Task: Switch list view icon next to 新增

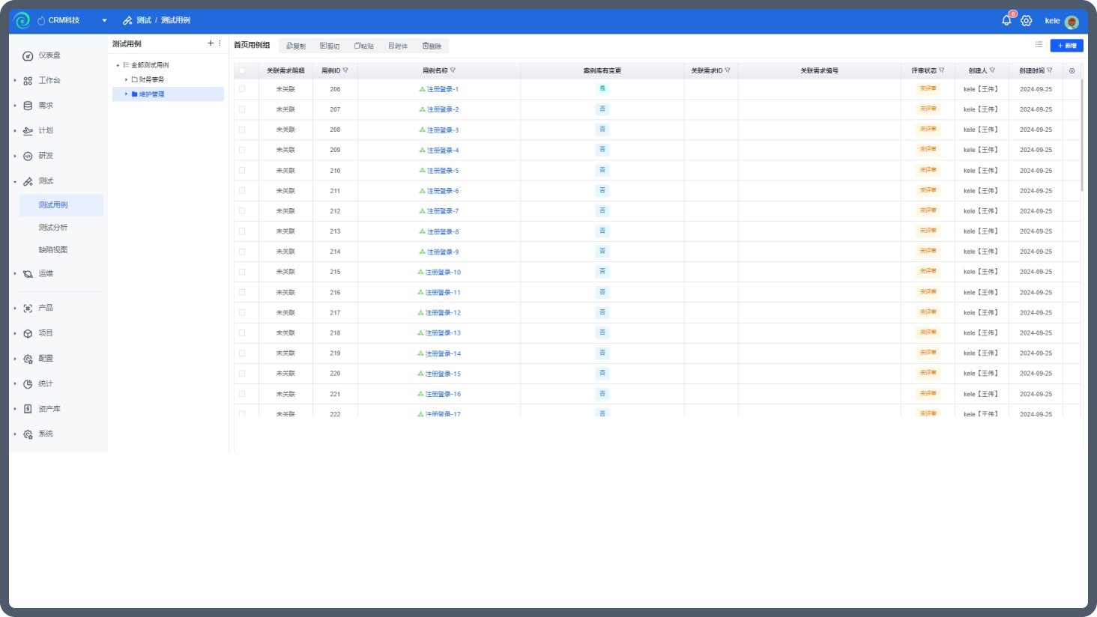Action: pyautogui.click(x=1039, y=45)
